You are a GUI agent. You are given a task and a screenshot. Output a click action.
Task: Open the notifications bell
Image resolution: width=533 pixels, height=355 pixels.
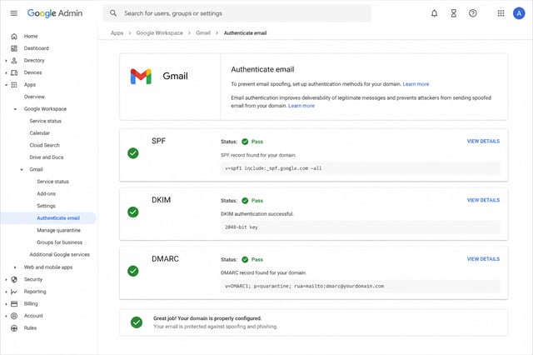[434, 13]
